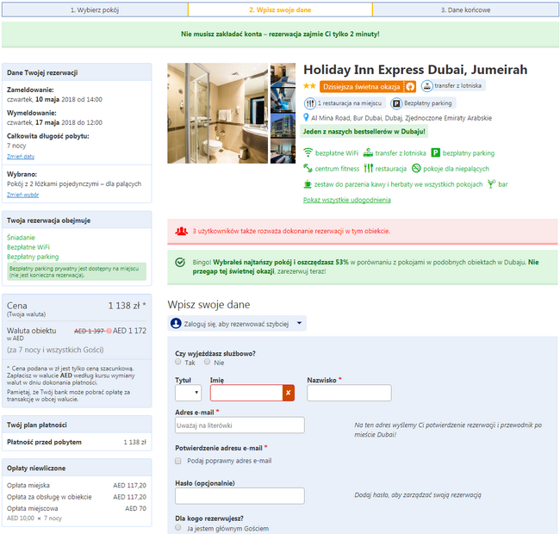Click in the Hasło (opcjonalnie) field
Image resolution: width=560 pixels, height=534 pixels.
point(240,496)
